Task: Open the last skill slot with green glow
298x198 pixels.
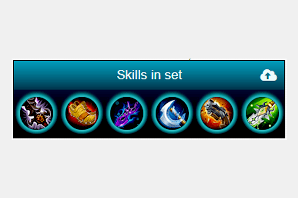Action: (262, 113)
